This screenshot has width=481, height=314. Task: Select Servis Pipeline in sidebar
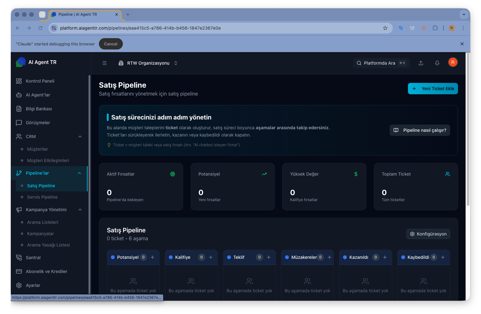pyautogui.click(x=42, y=197)
